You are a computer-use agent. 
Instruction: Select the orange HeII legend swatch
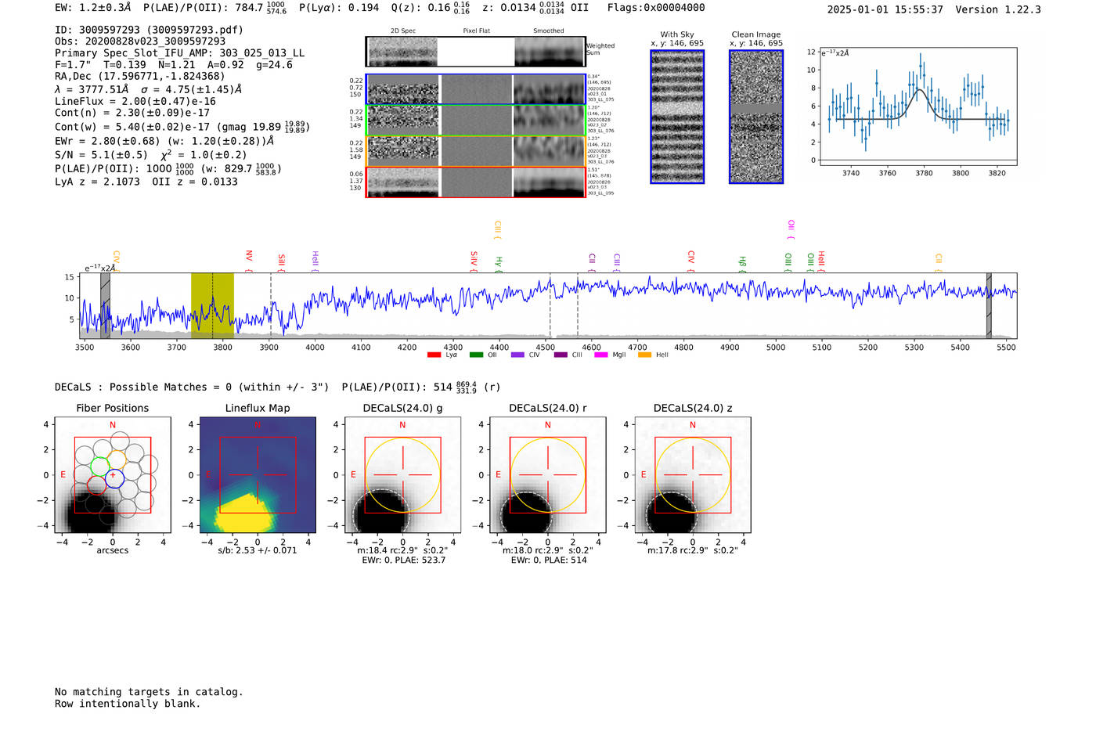[x=644, y=355]
